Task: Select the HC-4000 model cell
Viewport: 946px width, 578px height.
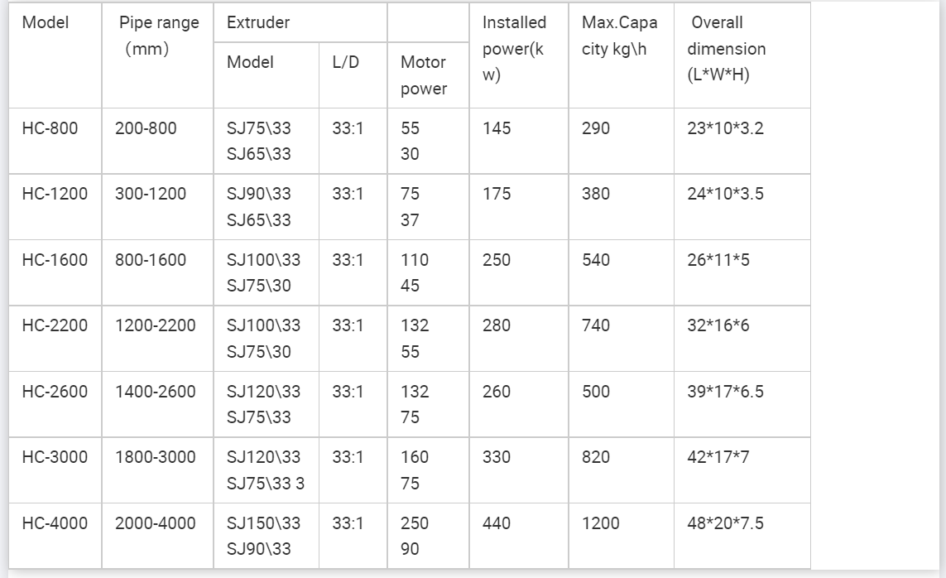Action: click(x=55, y=523)
